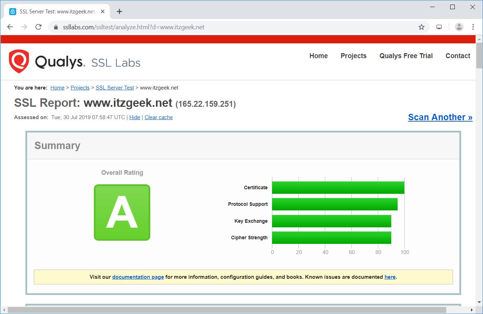This screenshot has height=314, width=483.
Task: Navigate back using the back arrow
Action: [10, 27]
